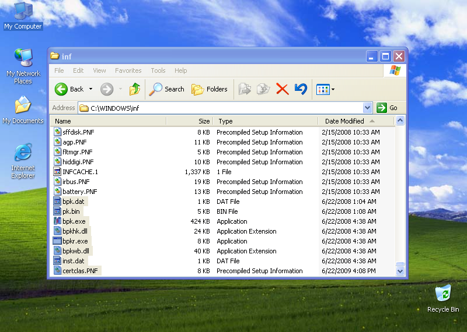This screenshot has width=467, height=332.
Task: Select the bpkhk.dll file icon
Action: click(57, 231)
